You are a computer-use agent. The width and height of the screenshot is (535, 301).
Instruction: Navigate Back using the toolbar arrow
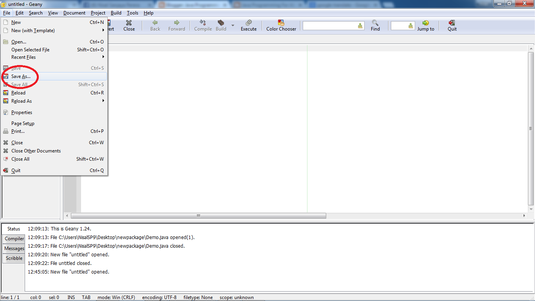click(x=155, y=25)
